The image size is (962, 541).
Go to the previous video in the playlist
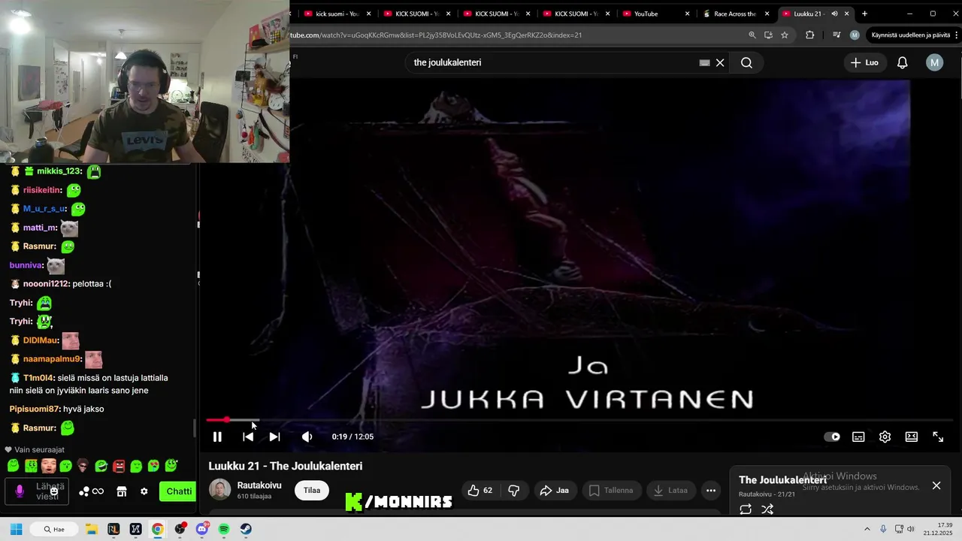[248, 437]
